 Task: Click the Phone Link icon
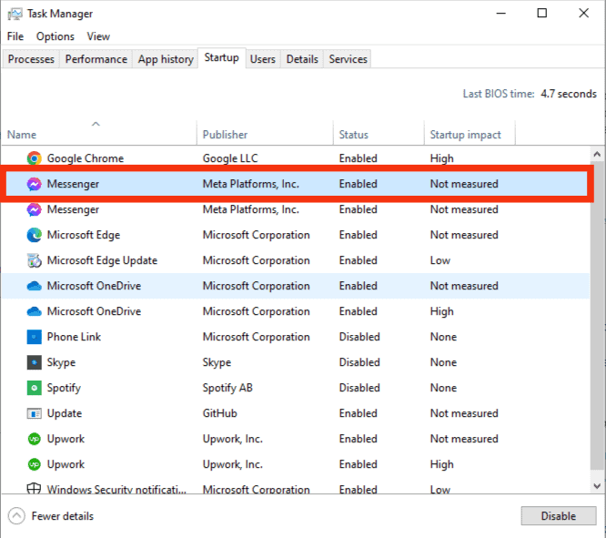point(34,337)
